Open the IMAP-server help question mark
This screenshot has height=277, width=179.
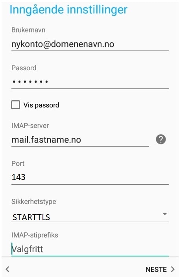coord(161,139)
